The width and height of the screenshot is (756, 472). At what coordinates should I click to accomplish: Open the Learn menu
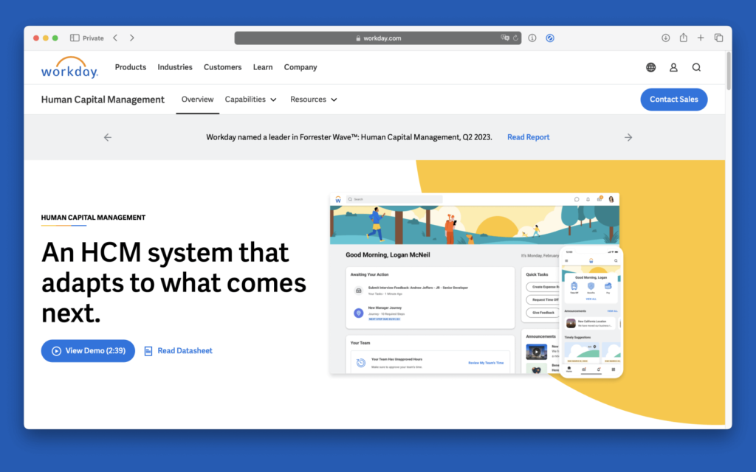(263, 67)
